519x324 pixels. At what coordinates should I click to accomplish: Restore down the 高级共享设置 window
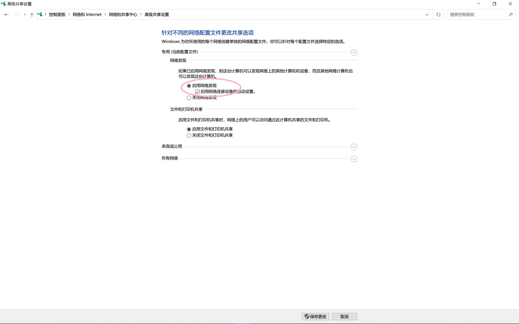coord(494,4)
